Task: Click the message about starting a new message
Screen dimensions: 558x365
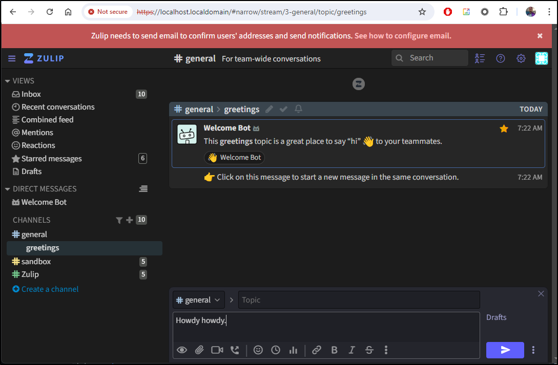Action: coord(337,177)
